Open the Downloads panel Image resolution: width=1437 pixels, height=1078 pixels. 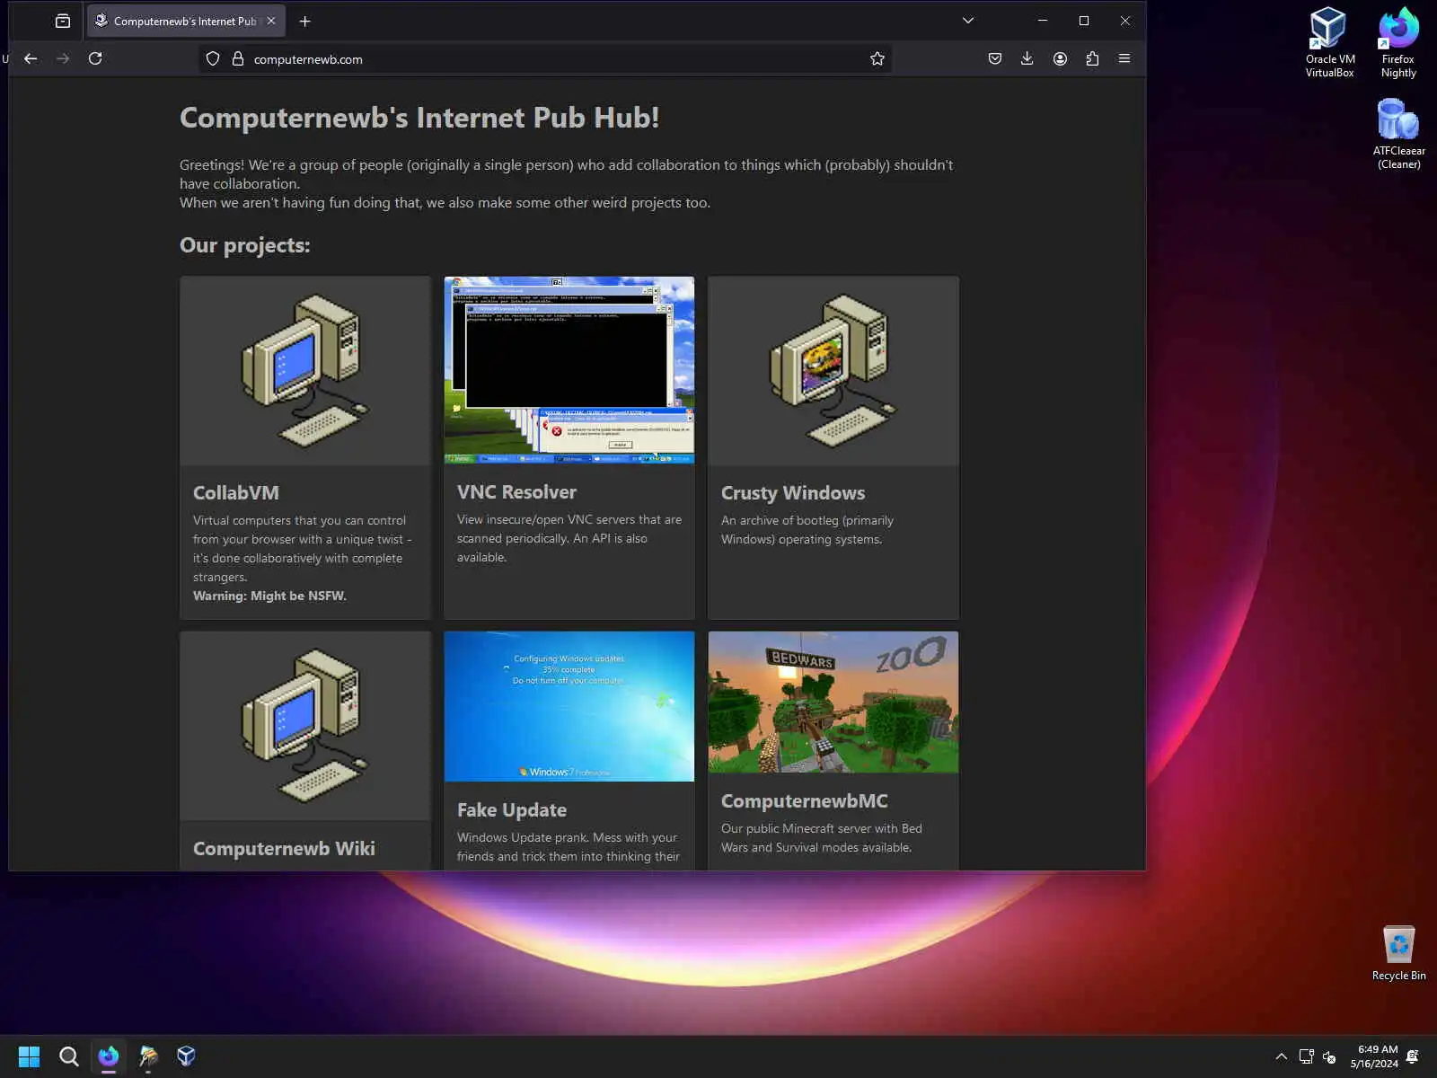pyautogui.click(x=1027, y=58)
